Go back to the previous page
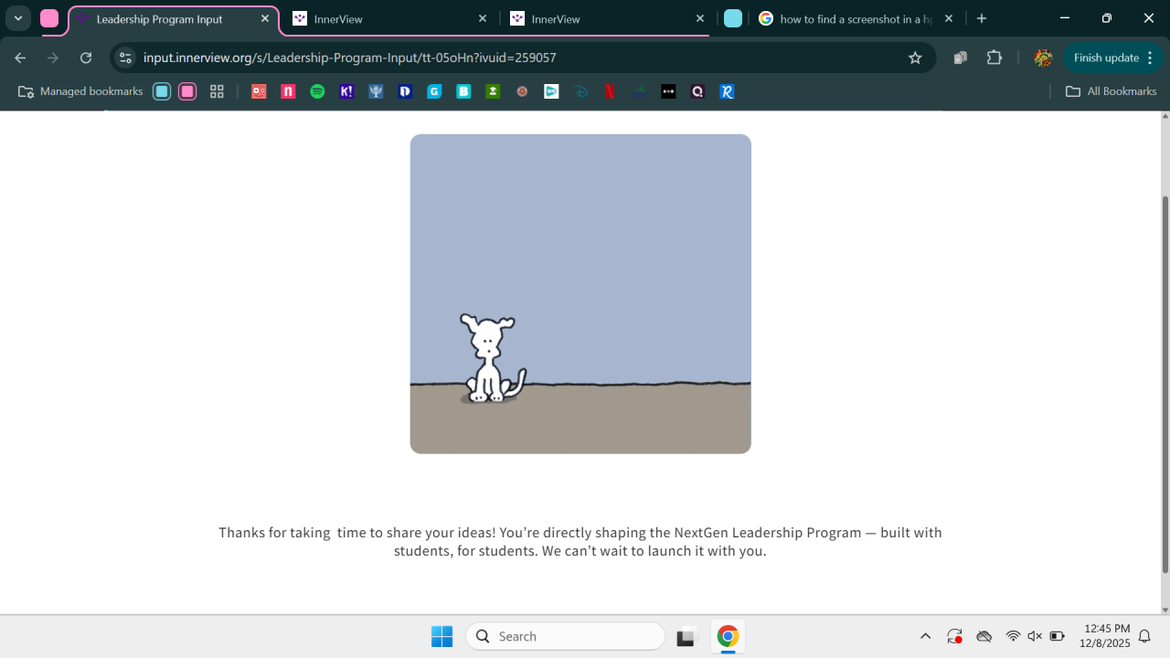The width and height of the screenshot is (1170, 658). tap(20, 58)
